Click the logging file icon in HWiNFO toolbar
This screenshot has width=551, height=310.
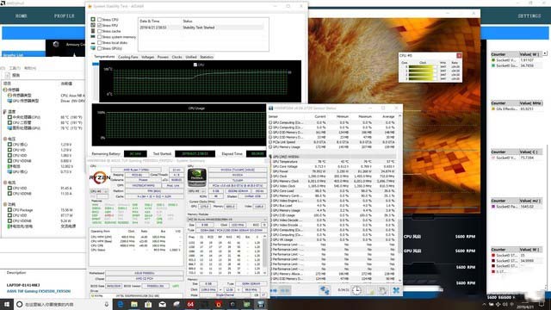[x=370, y=290]
